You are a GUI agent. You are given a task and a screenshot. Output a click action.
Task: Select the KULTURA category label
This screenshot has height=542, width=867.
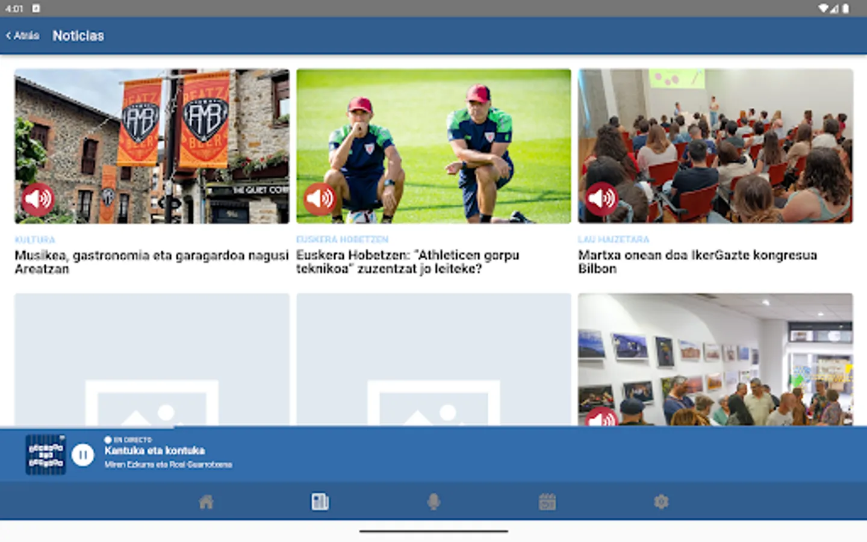click(x=34, y=239)
